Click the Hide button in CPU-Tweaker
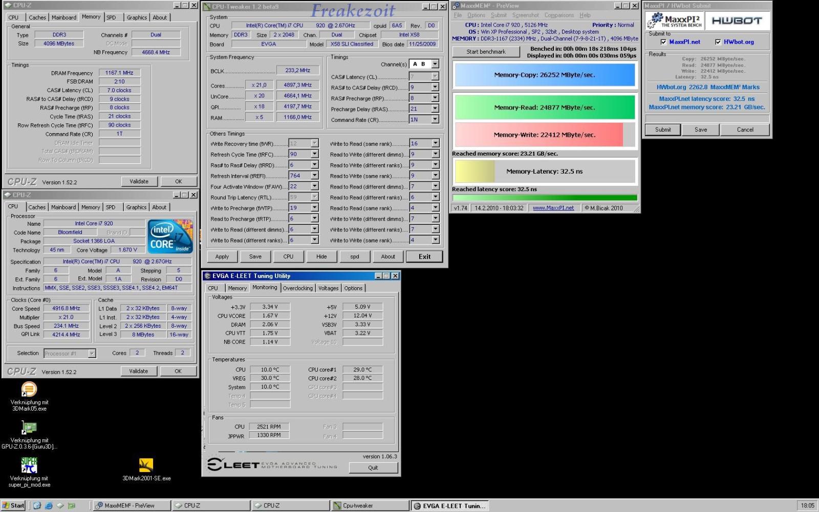 click(x=321, y=257)
